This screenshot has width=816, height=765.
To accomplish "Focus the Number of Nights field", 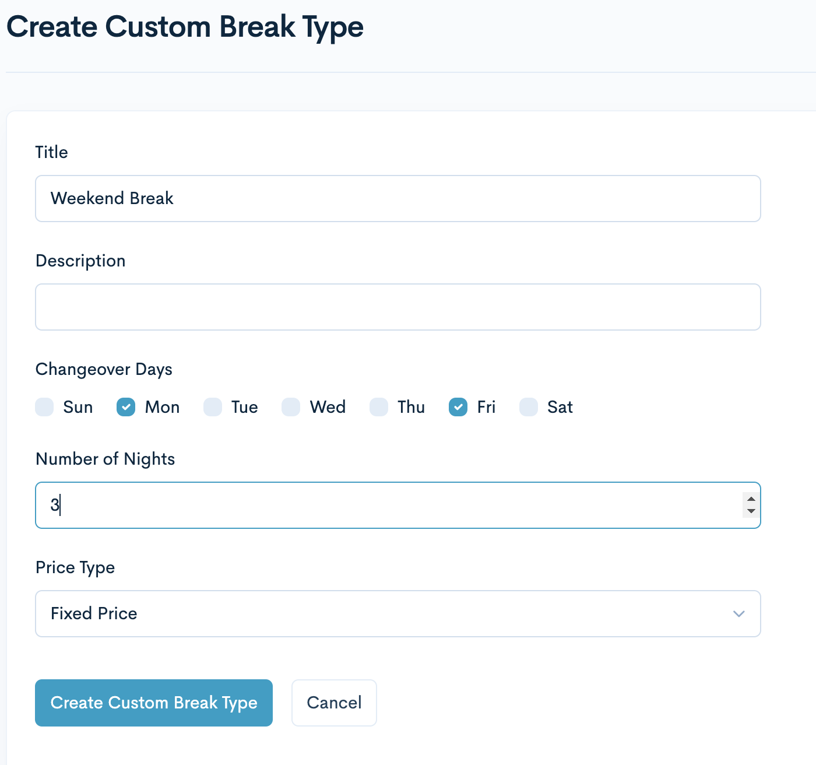I will pyautogui.click(x=385, y=505).
